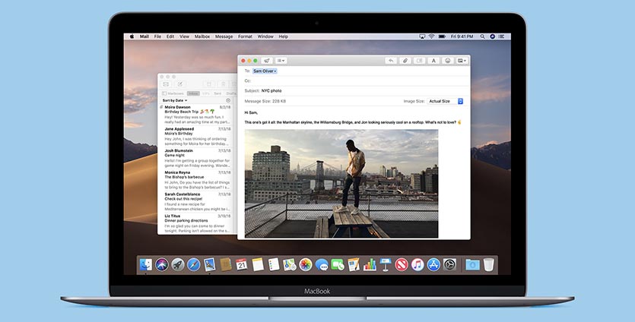Click the Subject field with NYC photo

point(304,90)
